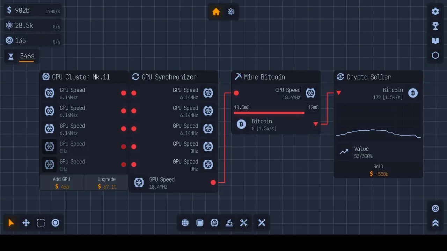Open the guide book icon
Viewport: 447px width, 251px height.
pyautogui.click(x=435, y=41)
